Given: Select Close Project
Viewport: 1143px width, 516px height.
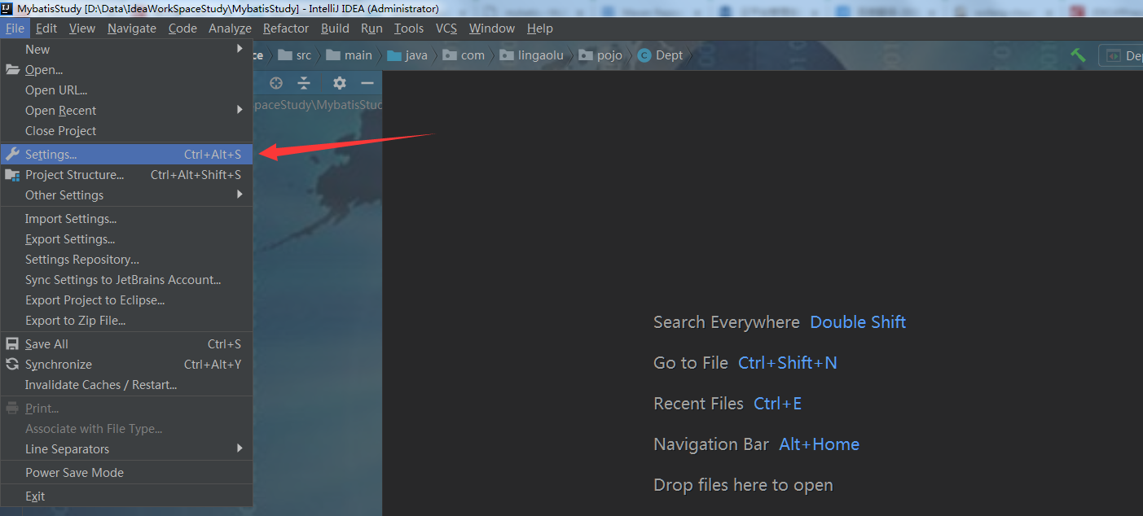Looking at the screenshot, I should (x=126, y=131).
